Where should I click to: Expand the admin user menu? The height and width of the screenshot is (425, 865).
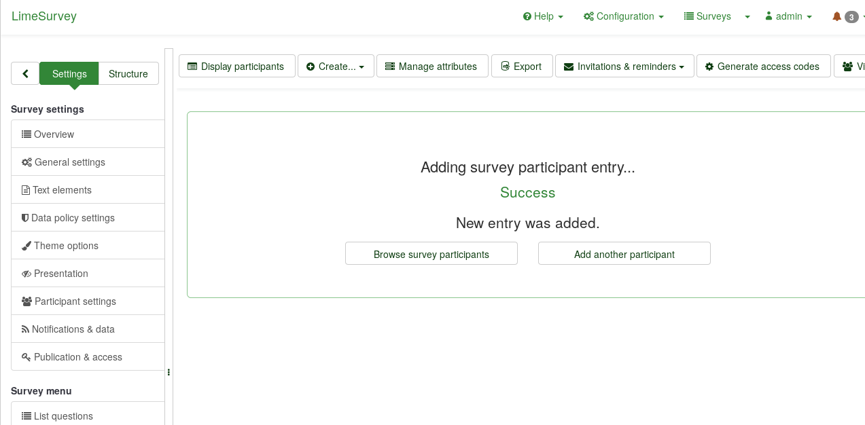(x=788, y=16)
